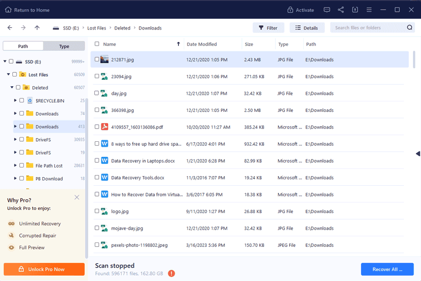
Task: Click the Full Preview eye icon
Action: coord(11,247)
